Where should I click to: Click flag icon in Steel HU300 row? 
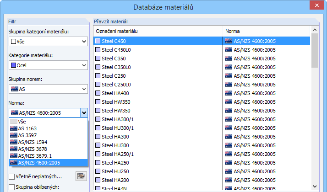229,145
